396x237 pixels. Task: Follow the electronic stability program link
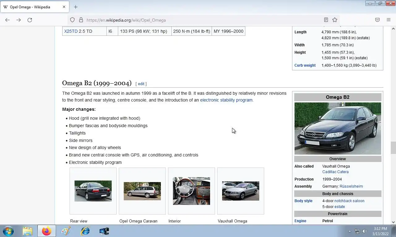click(226, 100)
